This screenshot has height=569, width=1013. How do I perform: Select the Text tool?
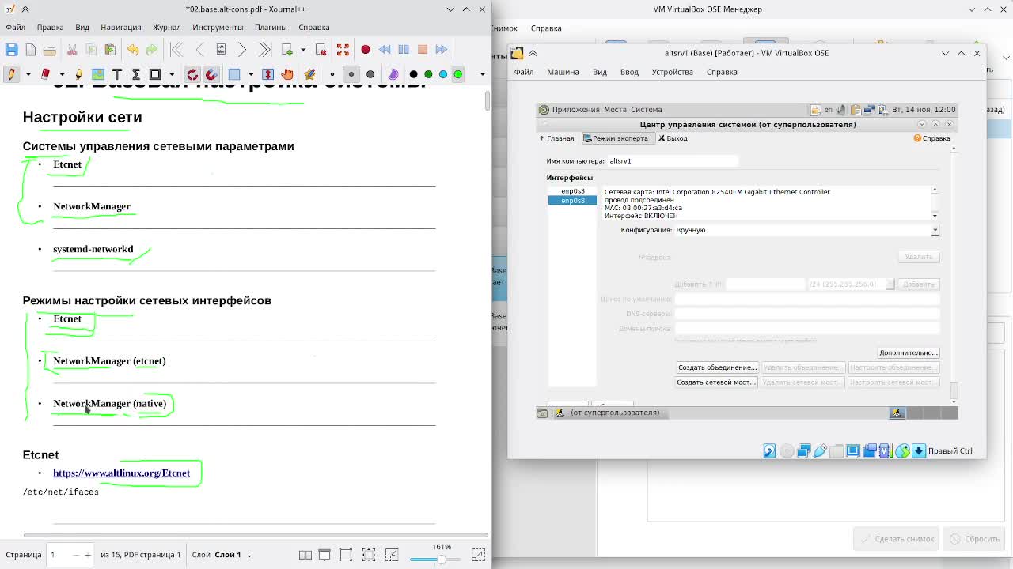(x=117, y=74)
